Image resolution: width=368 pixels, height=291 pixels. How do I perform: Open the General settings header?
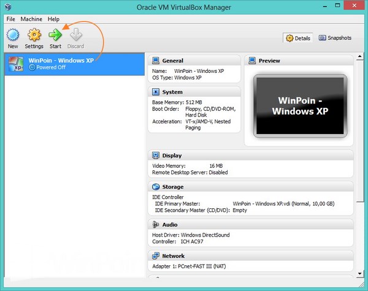[194, 61]
